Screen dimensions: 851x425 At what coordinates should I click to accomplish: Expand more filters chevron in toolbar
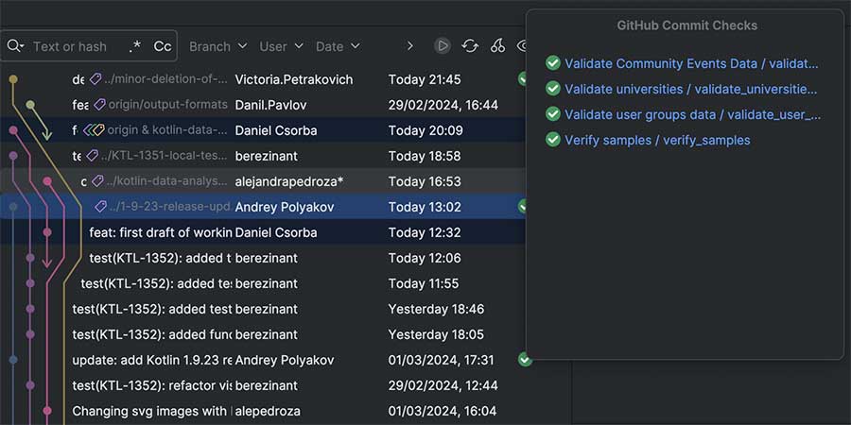point(409,46)
